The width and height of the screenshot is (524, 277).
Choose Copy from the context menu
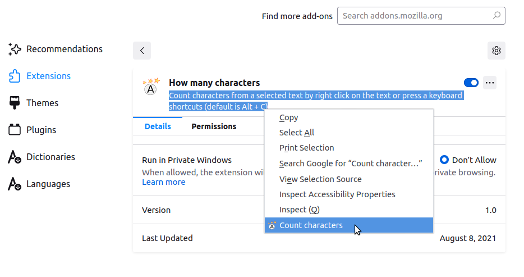(x=288, y=117)
